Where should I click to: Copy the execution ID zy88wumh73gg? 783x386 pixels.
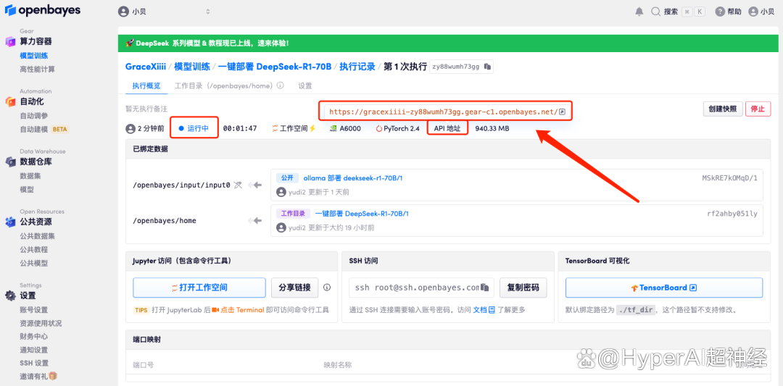point(488,67)
